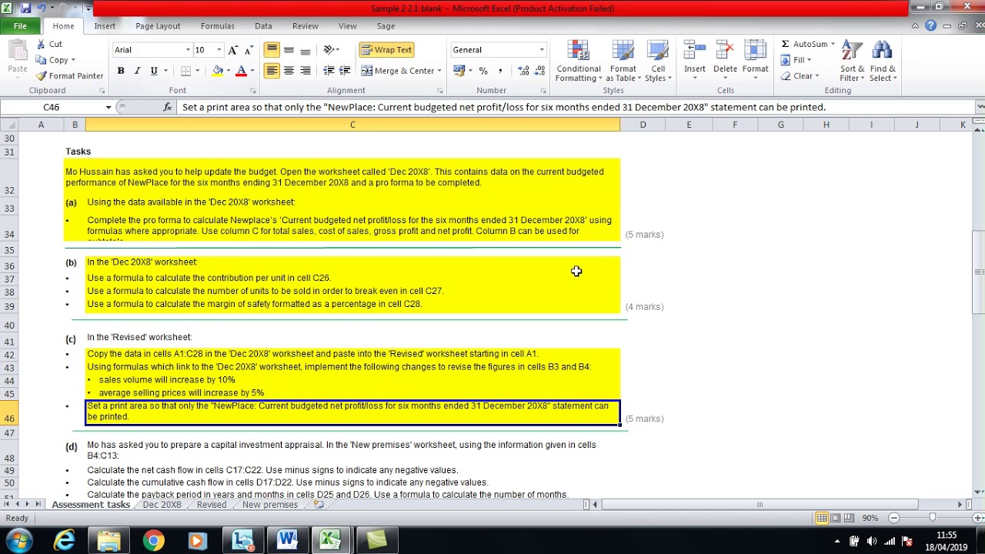The image size is (985, 554).
Task: Click the decrease indent icon
Action: click(329, 71)
